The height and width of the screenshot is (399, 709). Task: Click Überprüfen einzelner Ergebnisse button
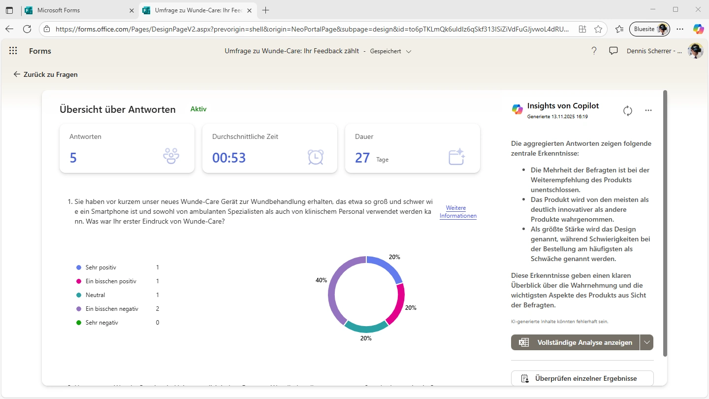582,378
